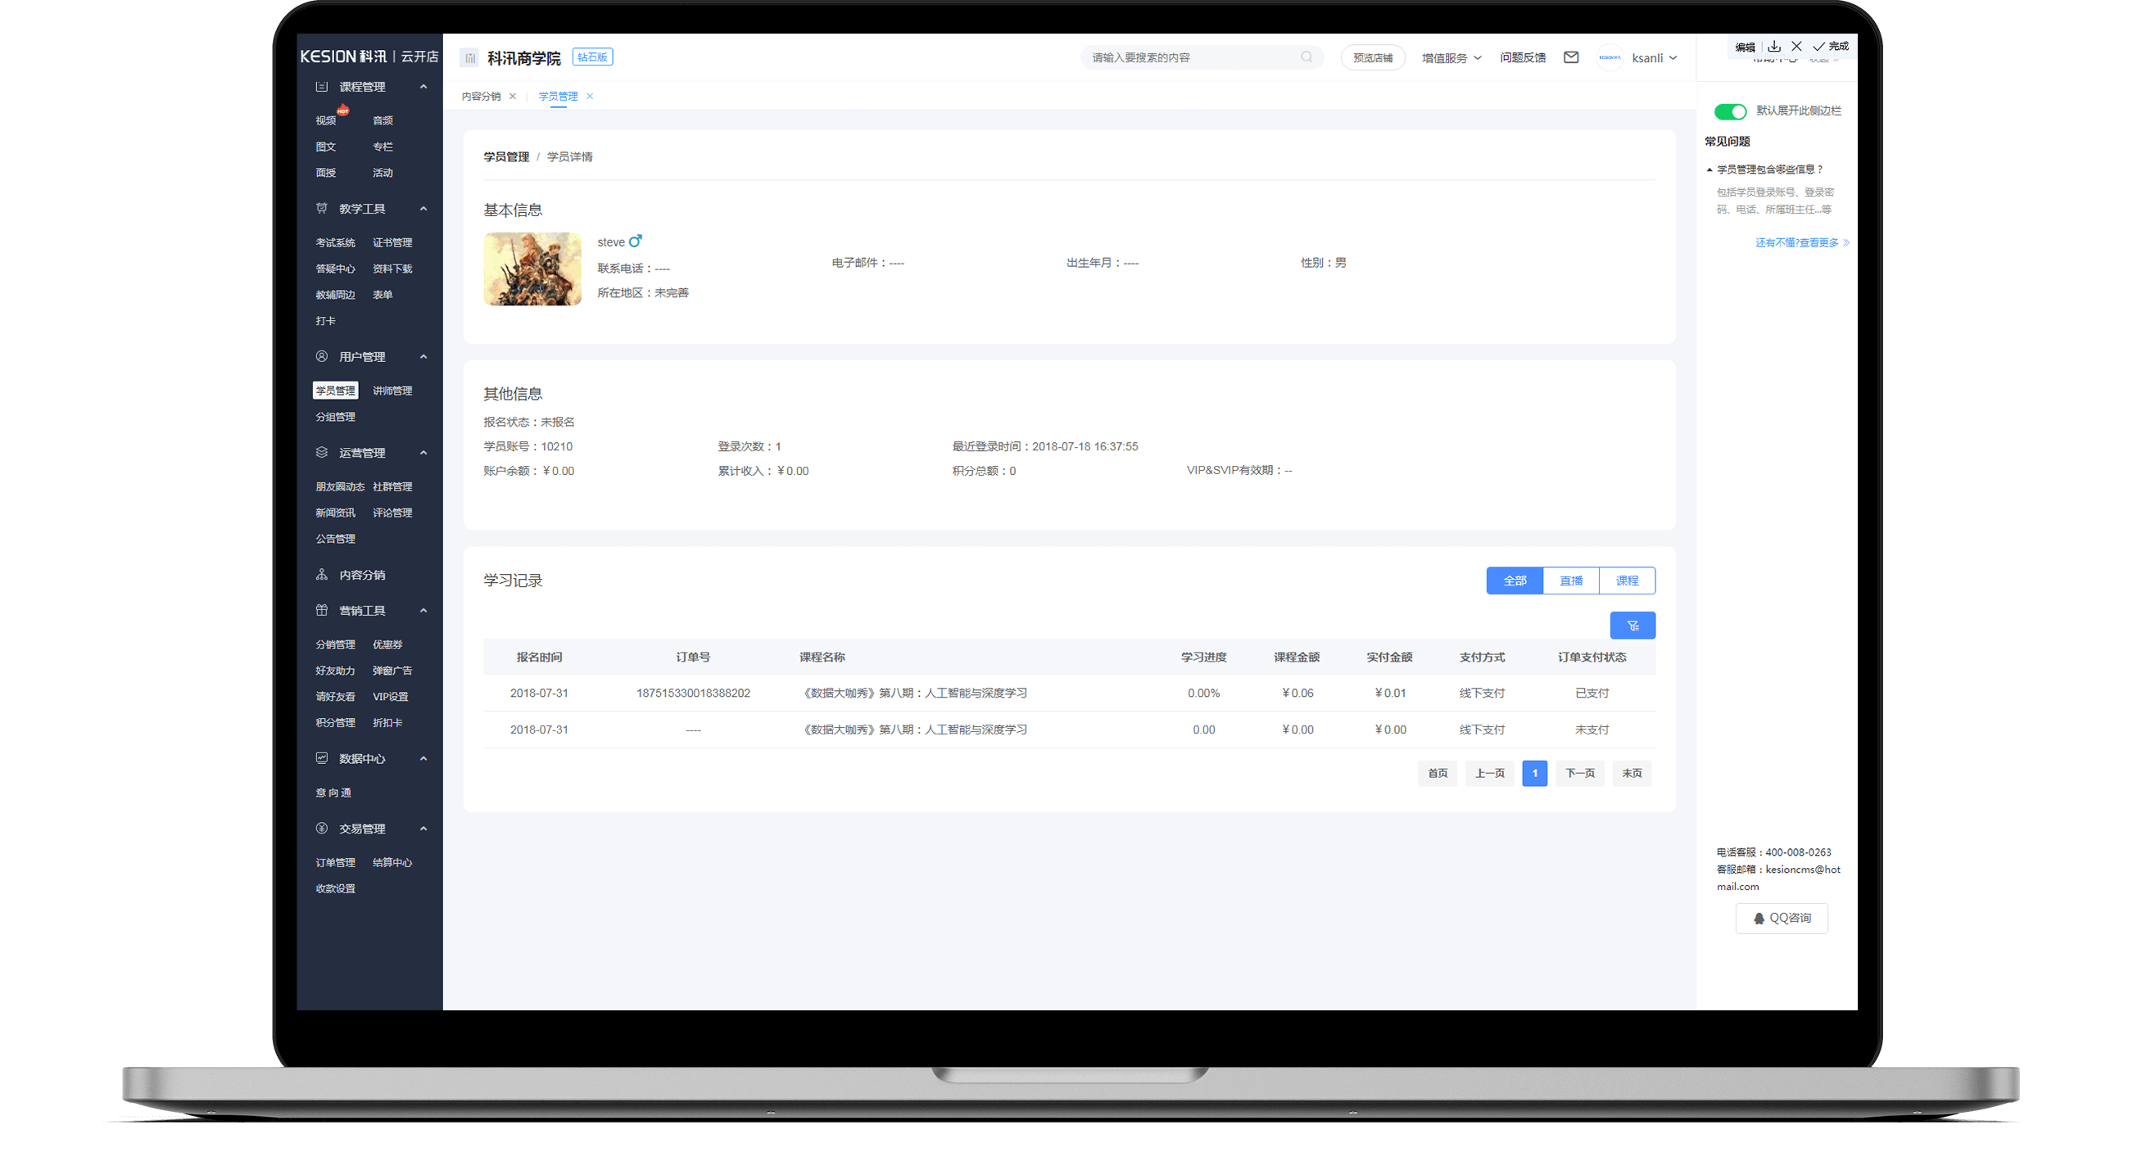Collapse the 运营管理 section chevron
Viewport: 2133px width, 1152px height.
click(x=424, y=452)
